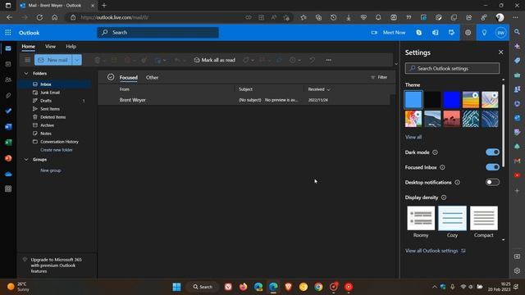
Task: Sort by the Received column arrow
Action: [328, 89]
